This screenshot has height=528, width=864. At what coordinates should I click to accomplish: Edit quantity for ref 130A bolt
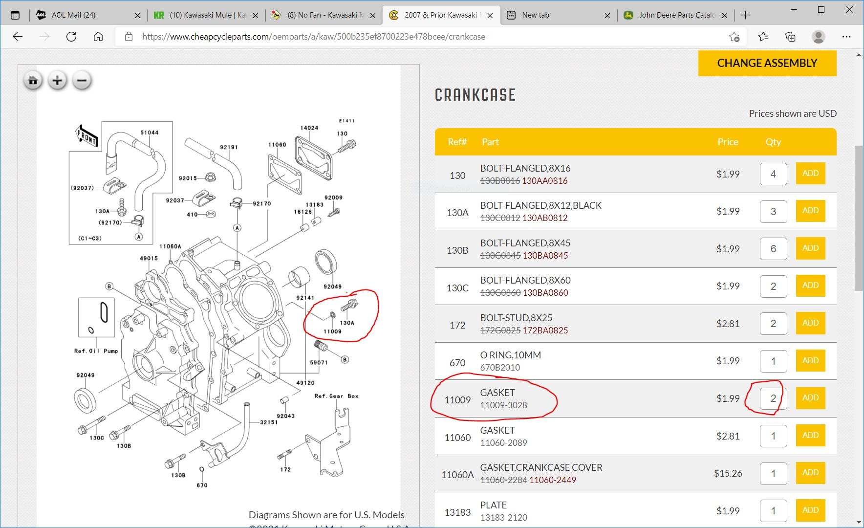pos(773,212)
